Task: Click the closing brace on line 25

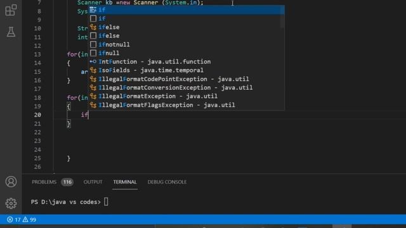Action: 69,158
